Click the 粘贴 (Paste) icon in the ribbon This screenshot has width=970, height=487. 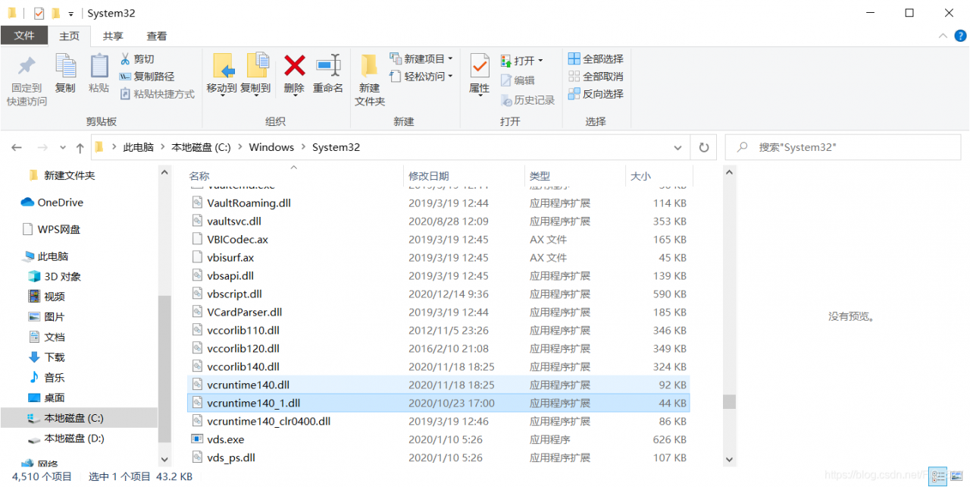pos(99,74)
